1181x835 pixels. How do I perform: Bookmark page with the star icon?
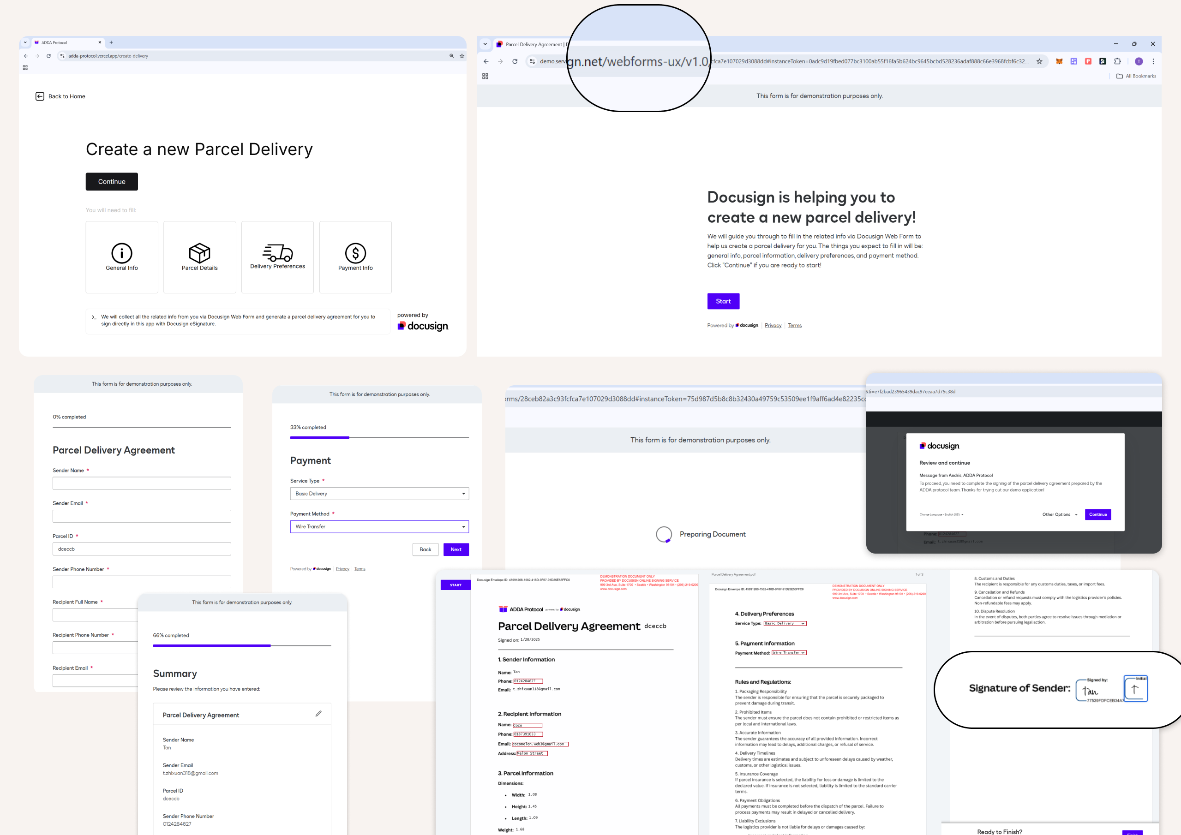pyautogui.click(x=1039, y=61)
